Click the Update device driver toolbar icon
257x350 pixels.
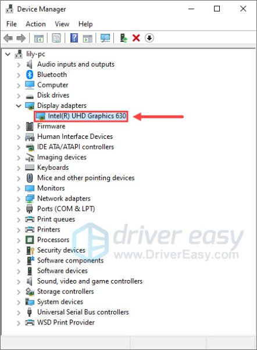click(x=123, y=38)
